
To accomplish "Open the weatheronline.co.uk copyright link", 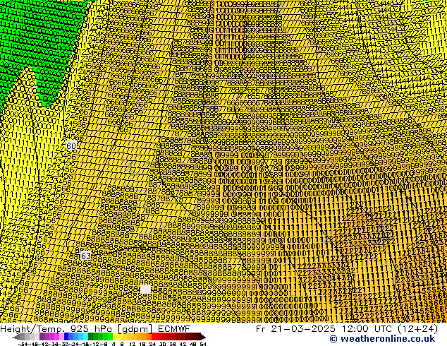I will click(382, 339).
